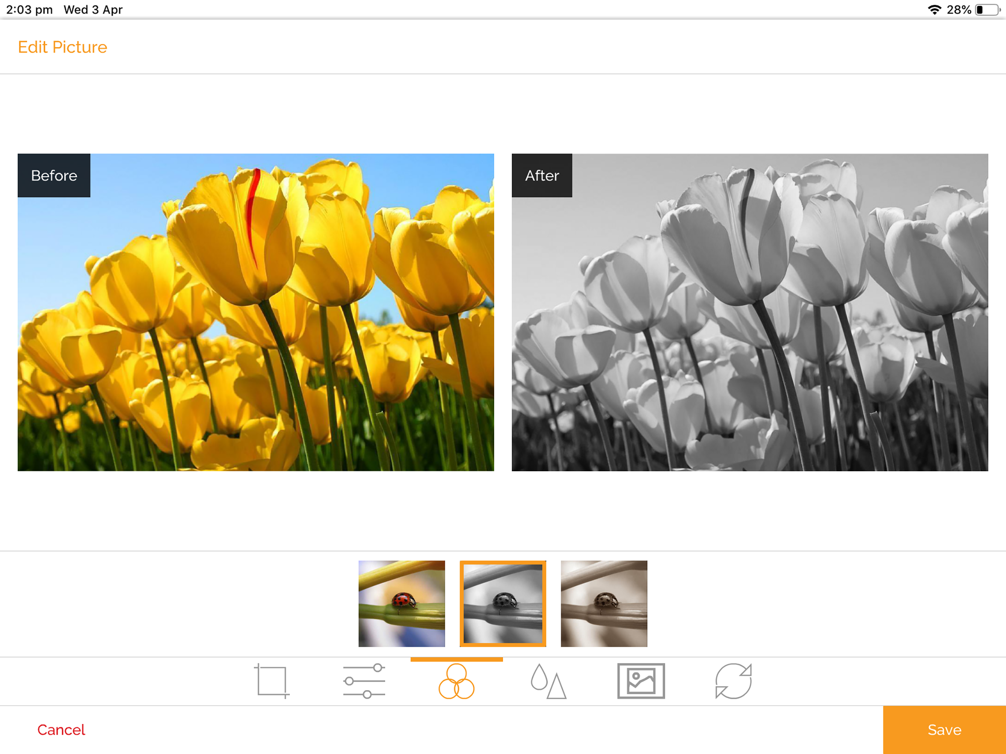Screen dimensions: 1006x754
Task: Tap the After grayscale preview image
Action: point(749,312)
